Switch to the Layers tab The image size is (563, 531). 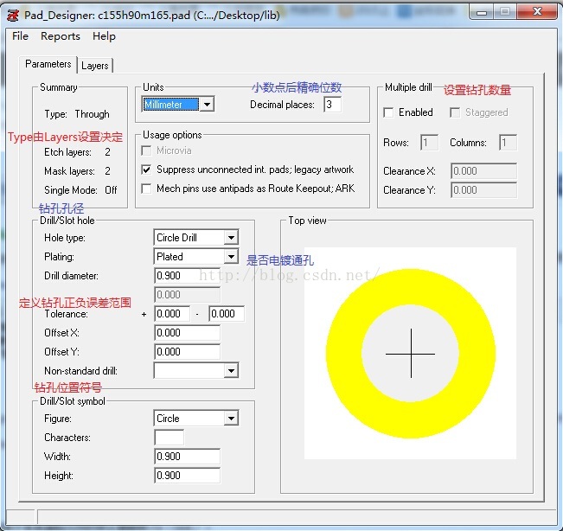(x=95, y=66)
